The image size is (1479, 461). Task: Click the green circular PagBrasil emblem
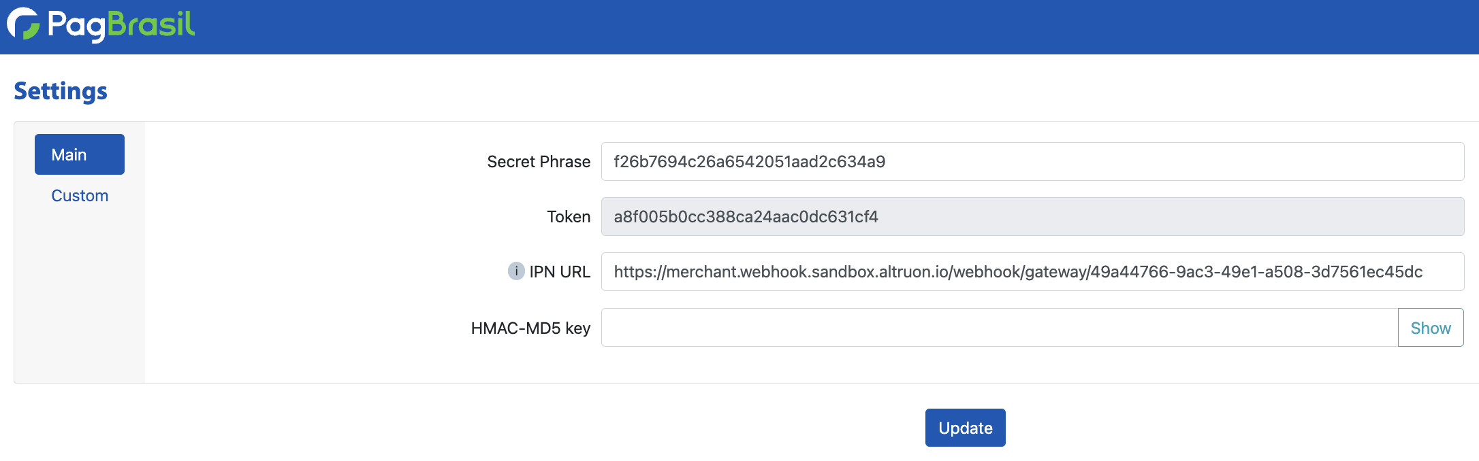(22, 24)
